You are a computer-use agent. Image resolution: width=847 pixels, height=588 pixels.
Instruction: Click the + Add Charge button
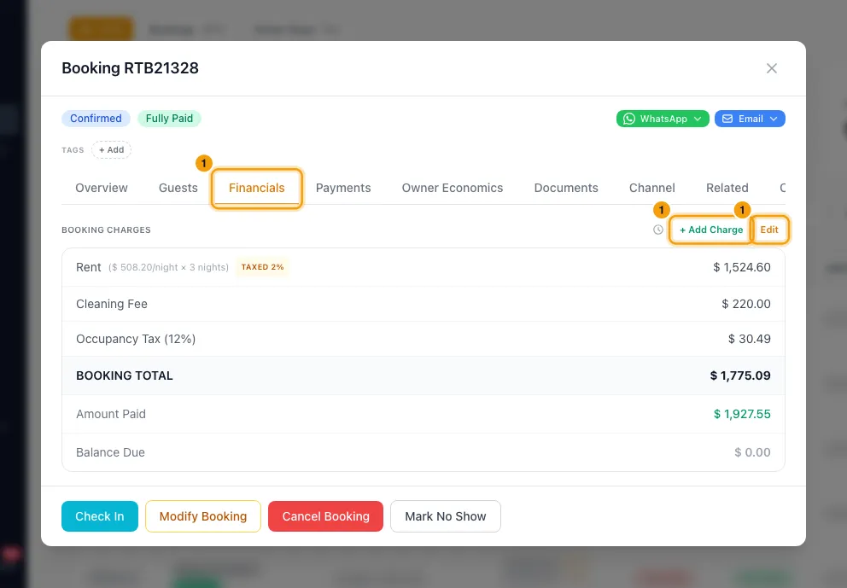(711, 230)
